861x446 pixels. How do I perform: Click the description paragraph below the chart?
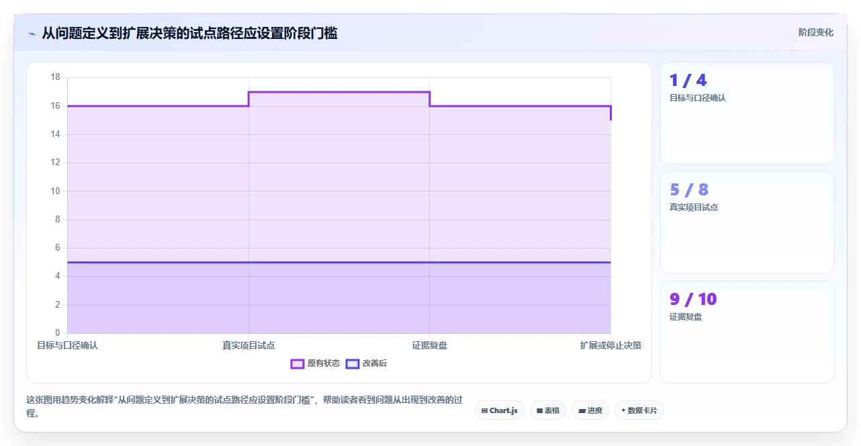click(244, 406)
